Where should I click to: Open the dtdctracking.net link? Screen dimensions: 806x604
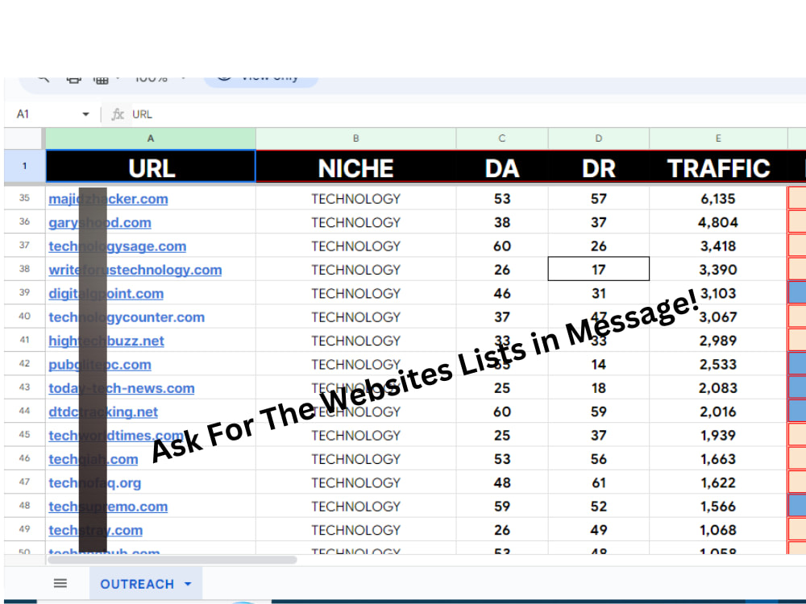pyautogui.click(x=103, y=412)
